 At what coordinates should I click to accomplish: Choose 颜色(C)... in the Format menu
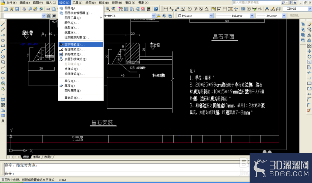(x=81, y=23)
